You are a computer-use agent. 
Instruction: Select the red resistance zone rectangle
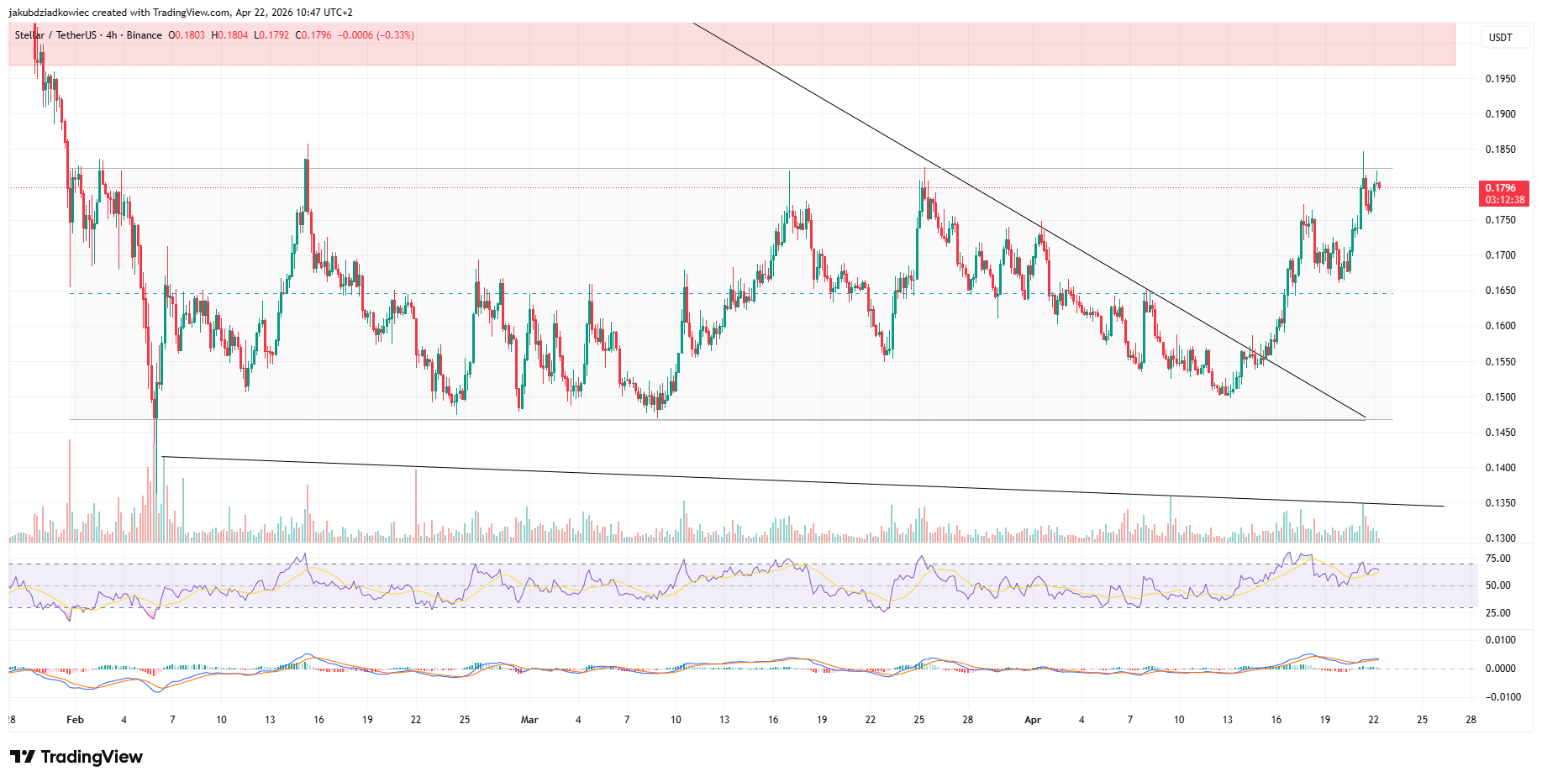click(x=732, y=45)
